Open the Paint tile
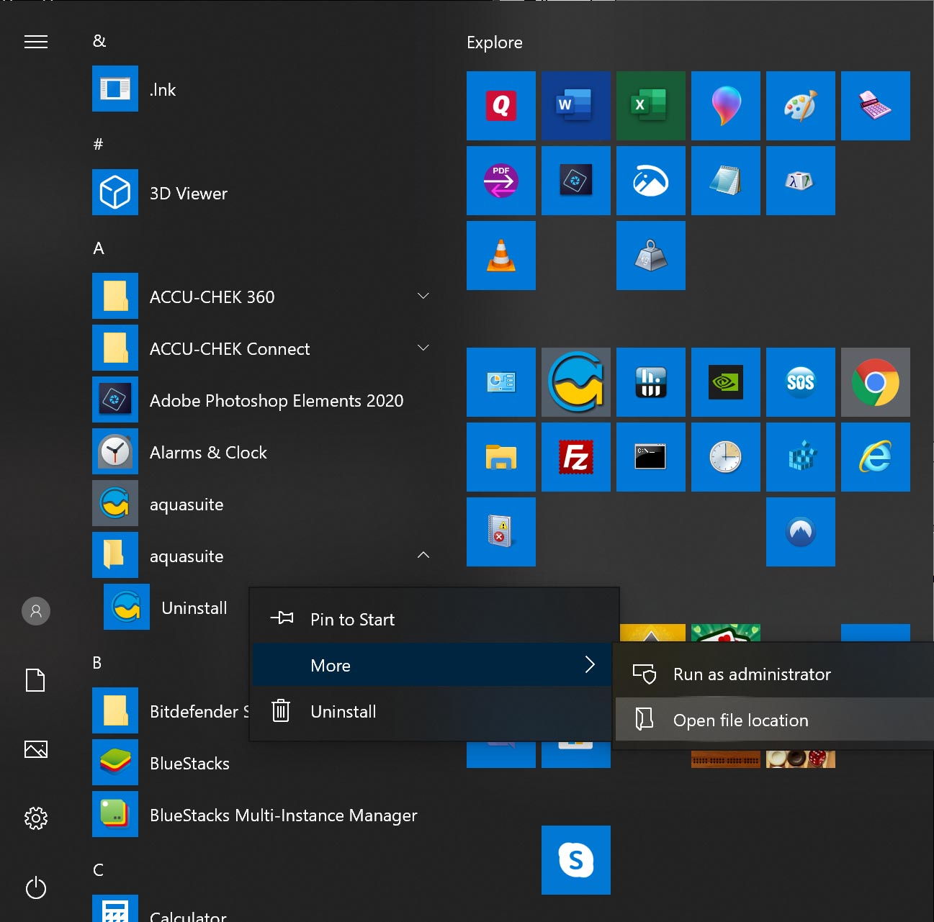This screenshot has height=922, width=934. pos(800,106)
